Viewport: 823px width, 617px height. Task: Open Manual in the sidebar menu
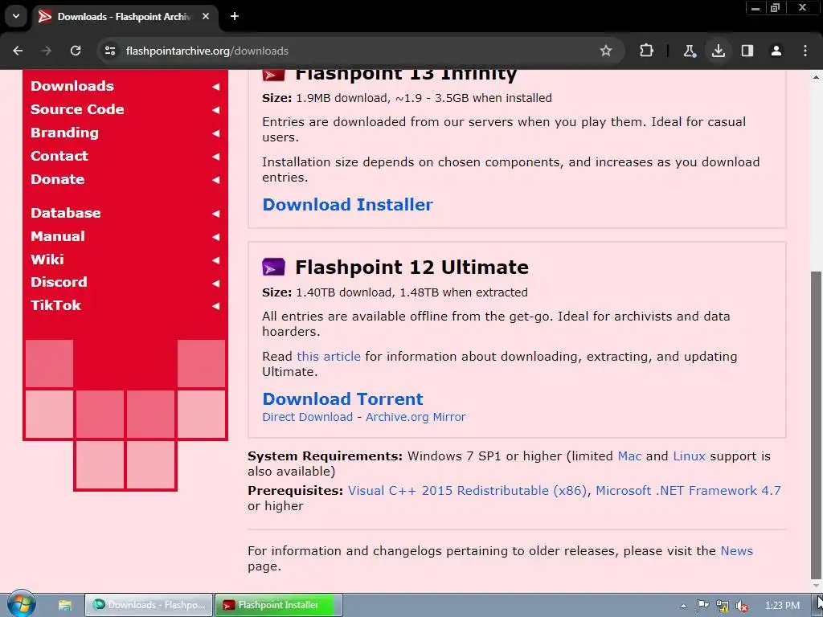tap(58, 236)
